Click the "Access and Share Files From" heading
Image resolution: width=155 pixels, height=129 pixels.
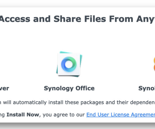(x=66, y=19)
